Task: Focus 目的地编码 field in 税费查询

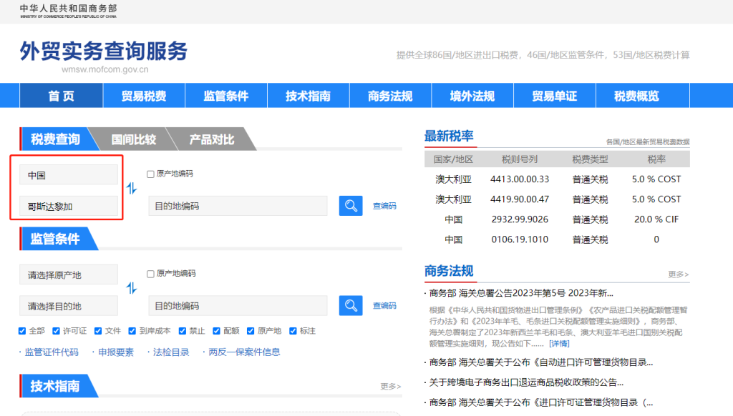Action: click(x=238, y=206)
